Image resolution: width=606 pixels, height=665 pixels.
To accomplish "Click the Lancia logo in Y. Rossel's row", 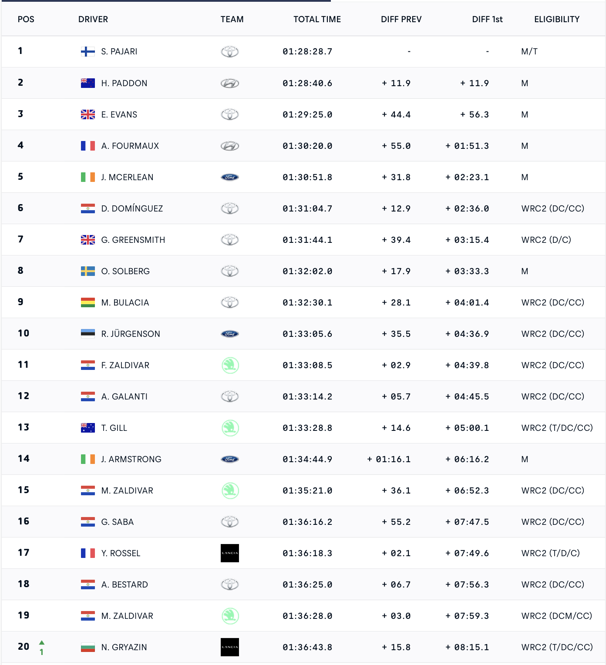I will pos(230,553).
